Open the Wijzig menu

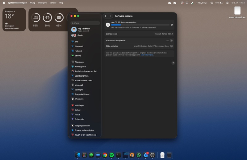(x=32, y=3)
